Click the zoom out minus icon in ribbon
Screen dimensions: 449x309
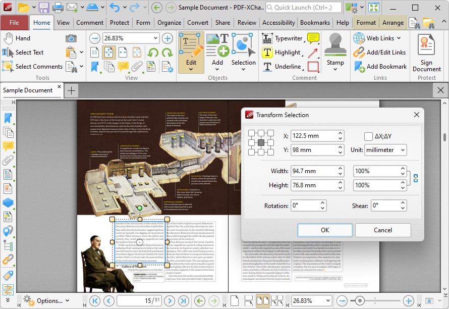coord(95,38)
